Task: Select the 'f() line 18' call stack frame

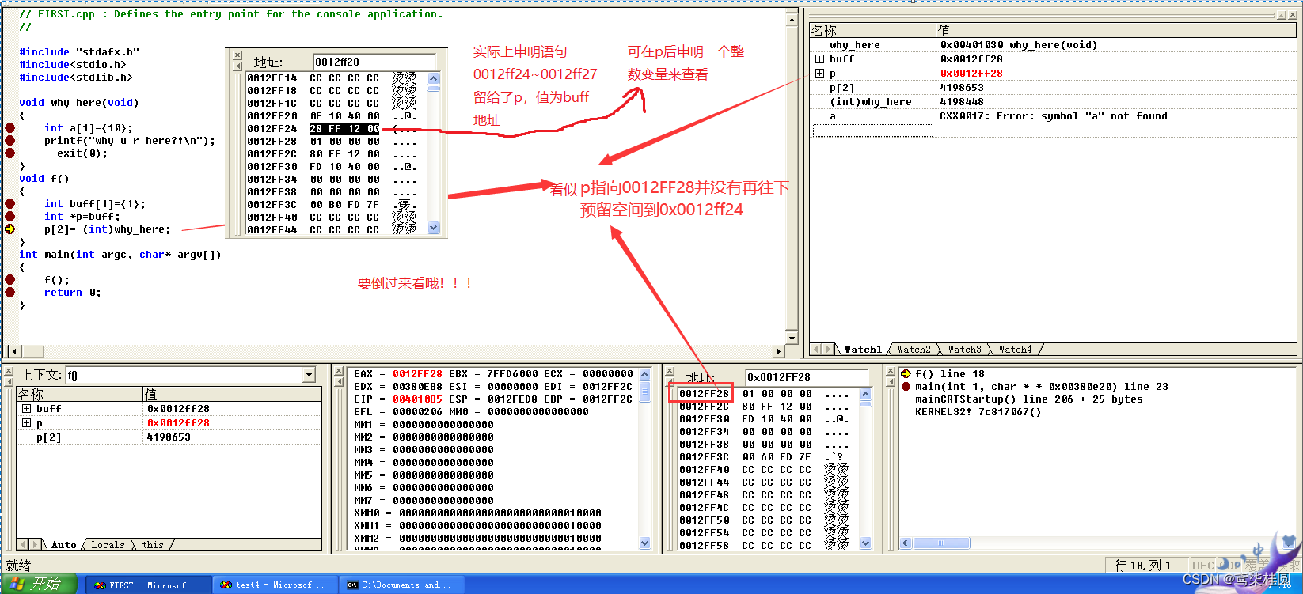Action: pyautogui.click(x=950, y=374)
